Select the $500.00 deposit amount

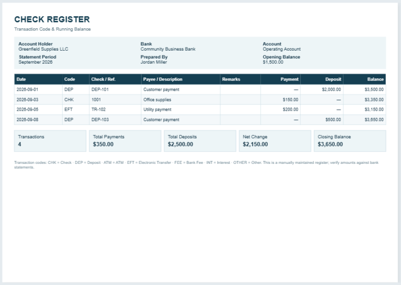pos(333,120)
